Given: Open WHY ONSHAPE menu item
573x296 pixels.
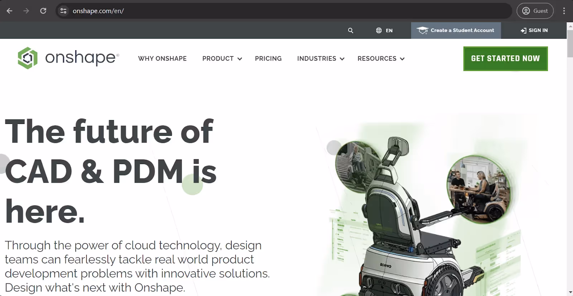Looking at the screenshot, I should (x=162, y=58).
